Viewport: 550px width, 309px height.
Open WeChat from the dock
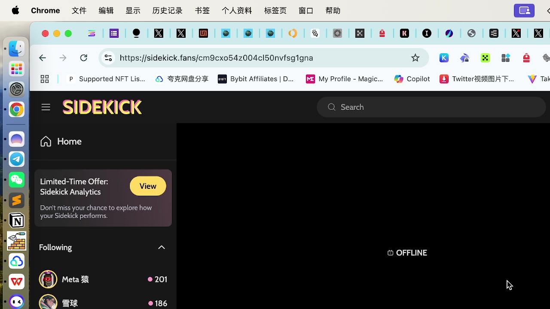[x=17, y=179]
